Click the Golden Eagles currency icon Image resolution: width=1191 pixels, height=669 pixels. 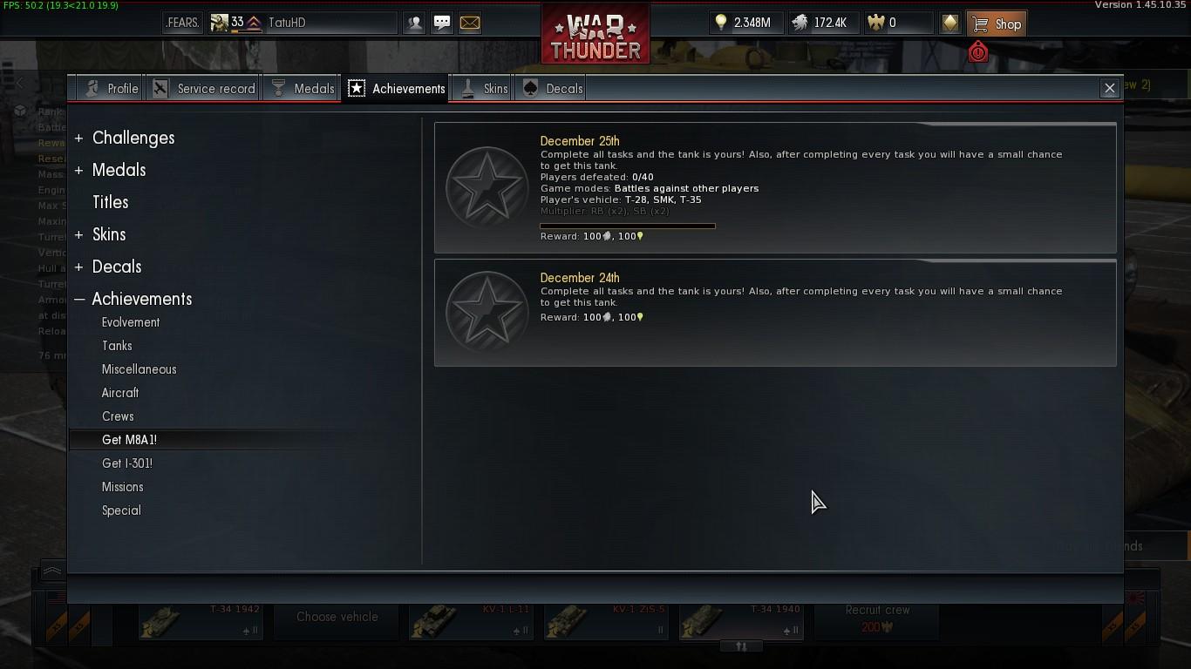pyautogui.click(x=876, y=24)
